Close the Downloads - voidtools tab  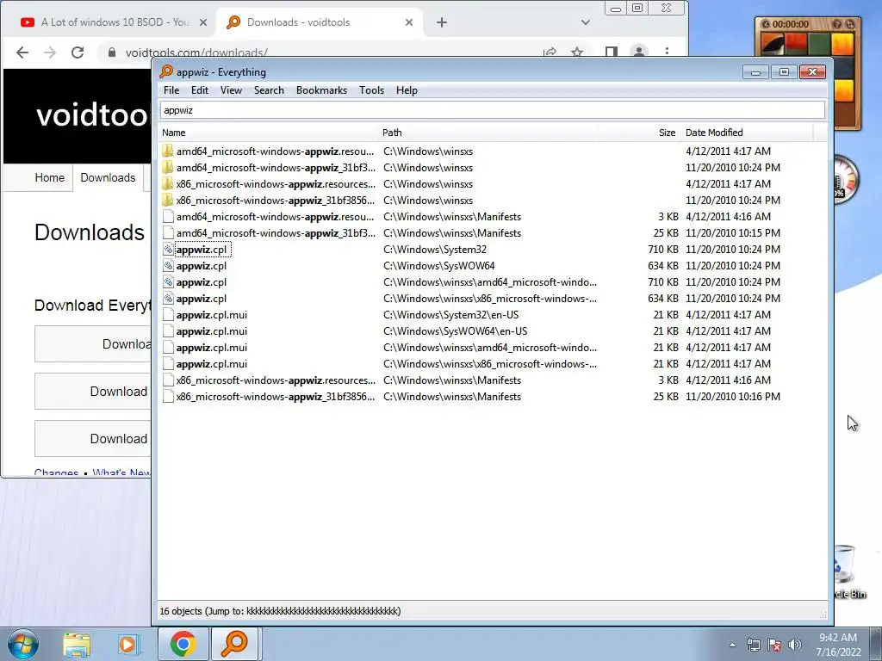coord(409,22)
